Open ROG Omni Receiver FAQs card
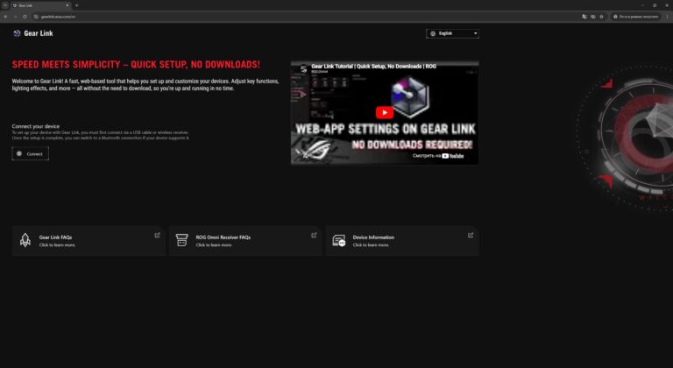This screenshot has width=673, height=368. click(245, 241)
